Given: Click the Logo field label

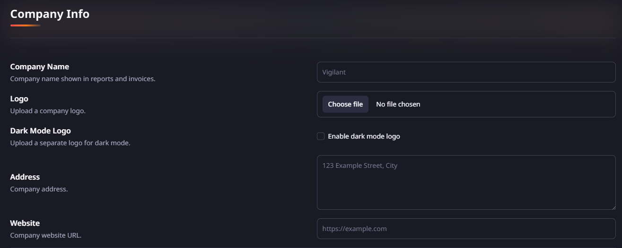Looking at the screenshot, I should point(19,99).
